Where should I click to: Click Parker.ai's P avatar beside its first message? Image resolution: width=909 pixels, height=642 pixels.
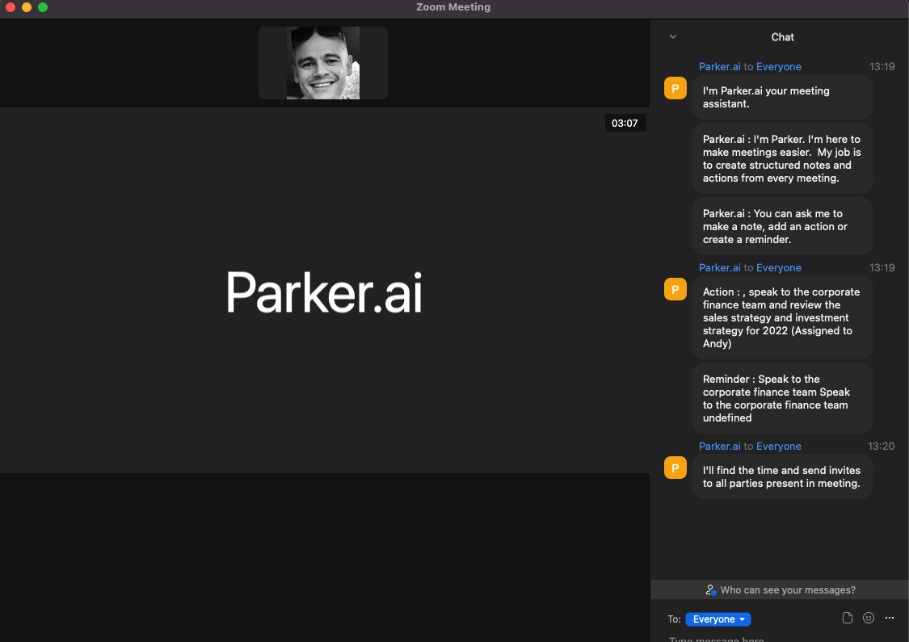pyautogui.click(x=675, y=87)
